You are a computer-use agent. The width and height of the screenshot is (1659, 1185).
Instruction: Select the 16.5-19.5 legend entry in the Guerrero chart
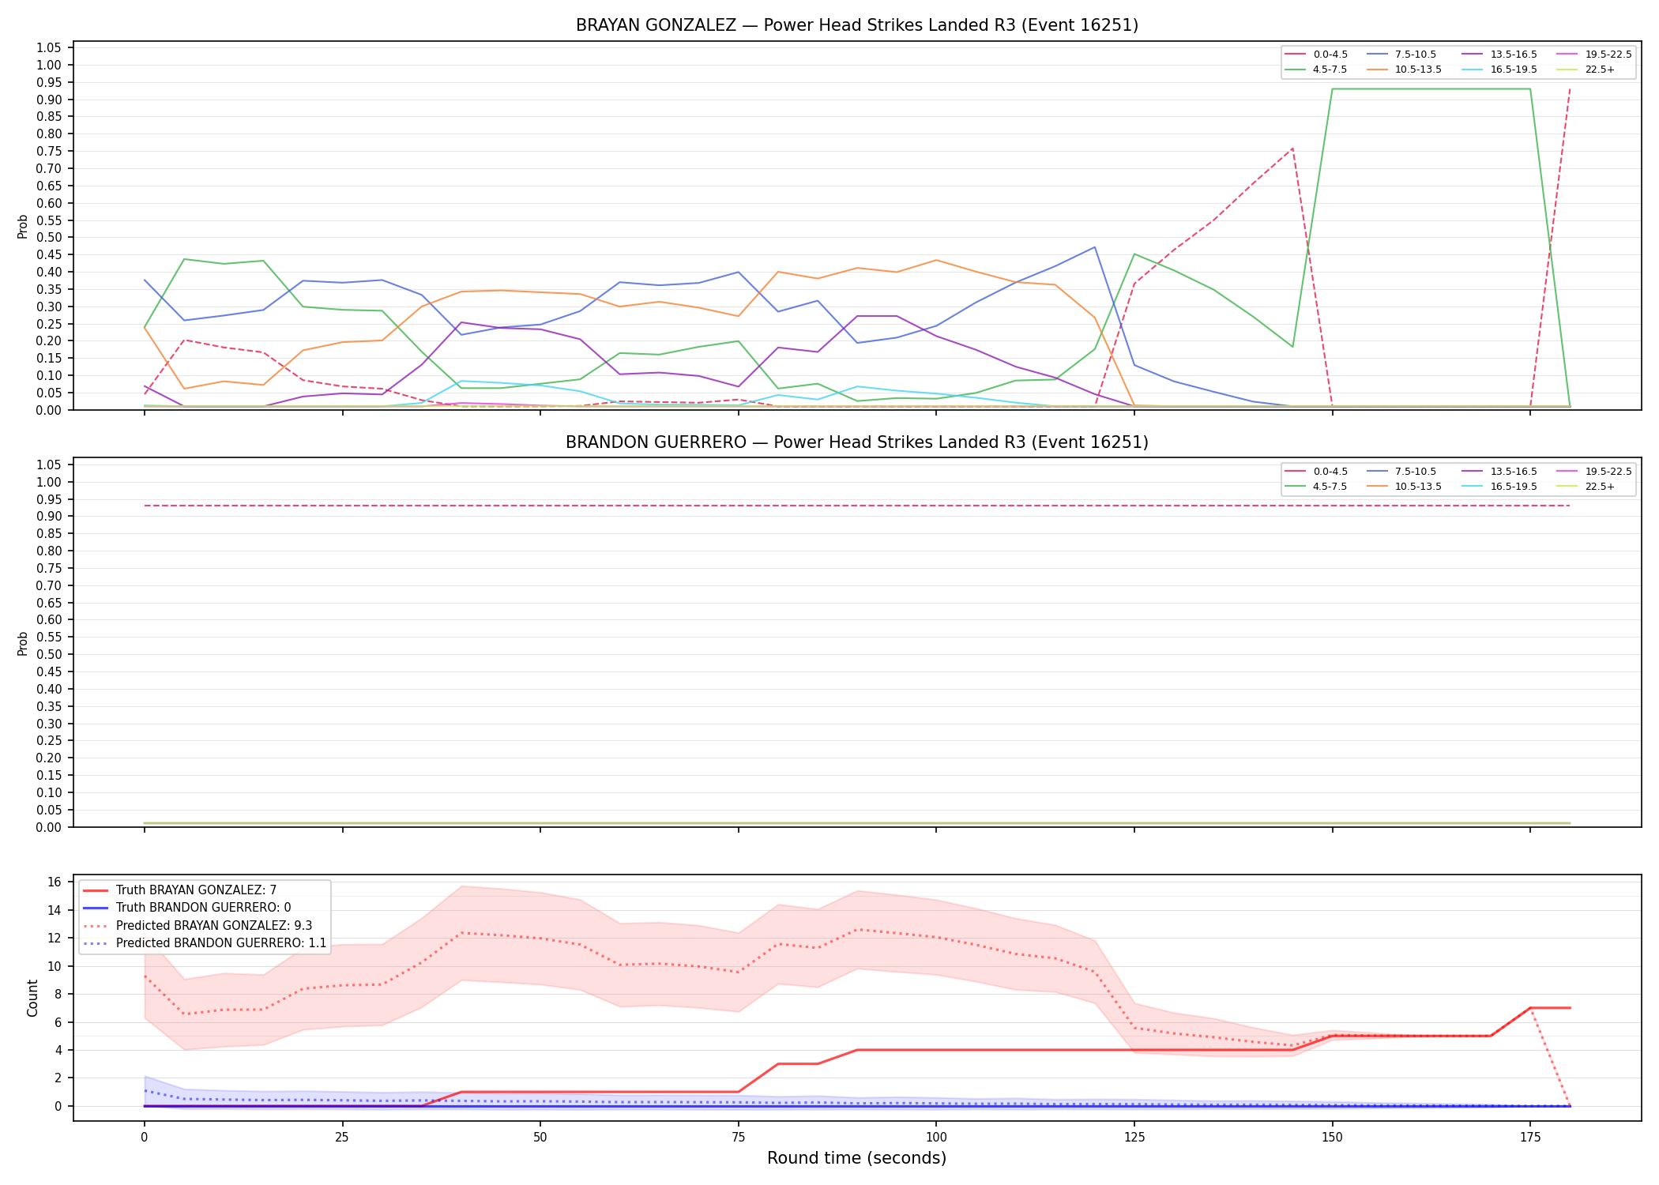[x=1500, y=487]
